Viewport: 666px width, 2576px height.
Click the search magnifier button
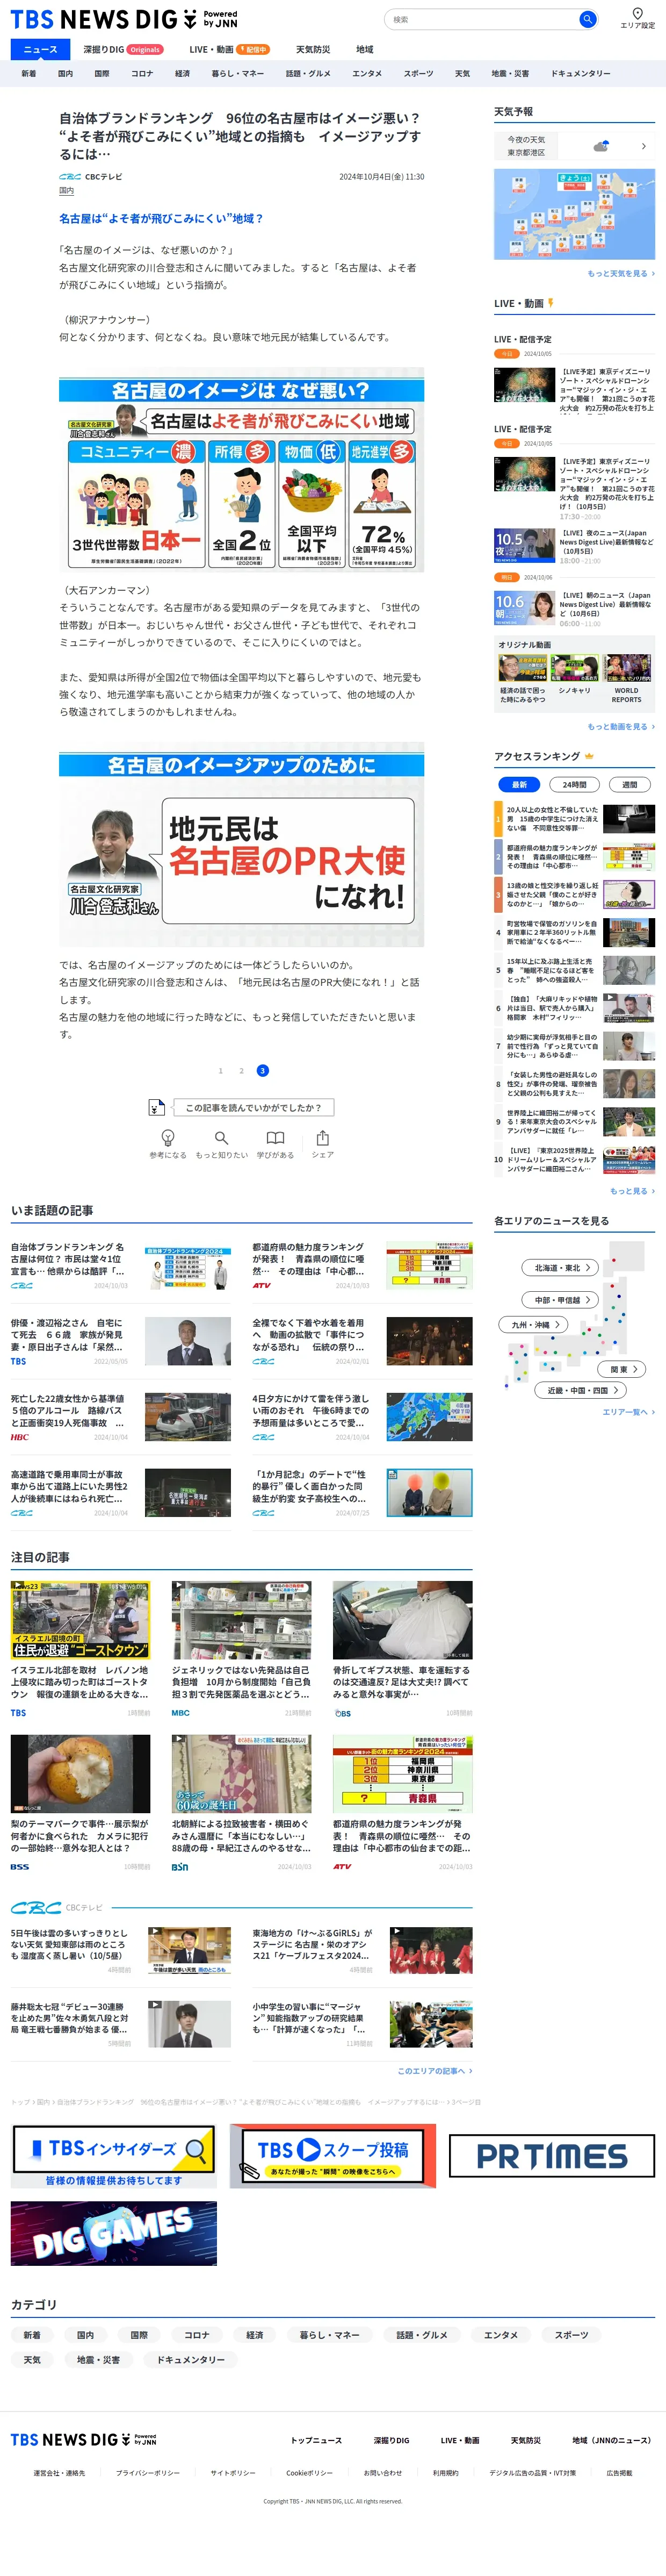[x=587, y=19]
